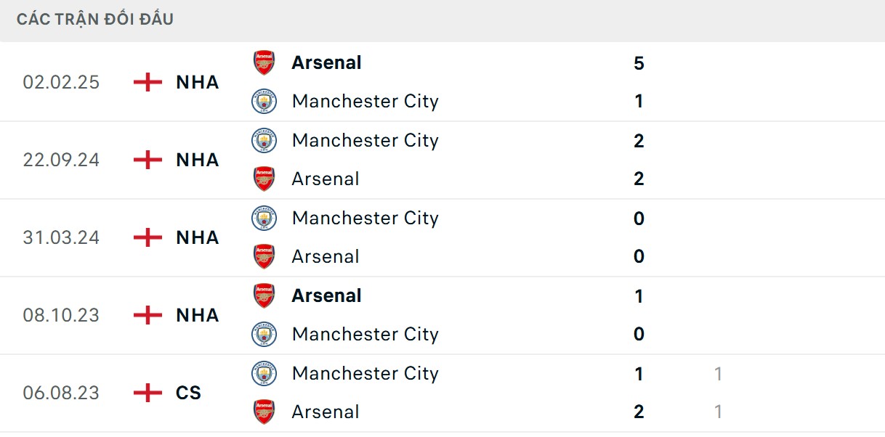Click the NHA label beside date 31.03.24
Screen dimensions: 885x437
(197, 237)
